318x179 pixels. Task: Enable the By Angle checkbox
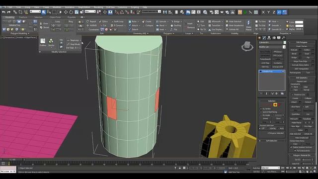[x=261, y=115]
